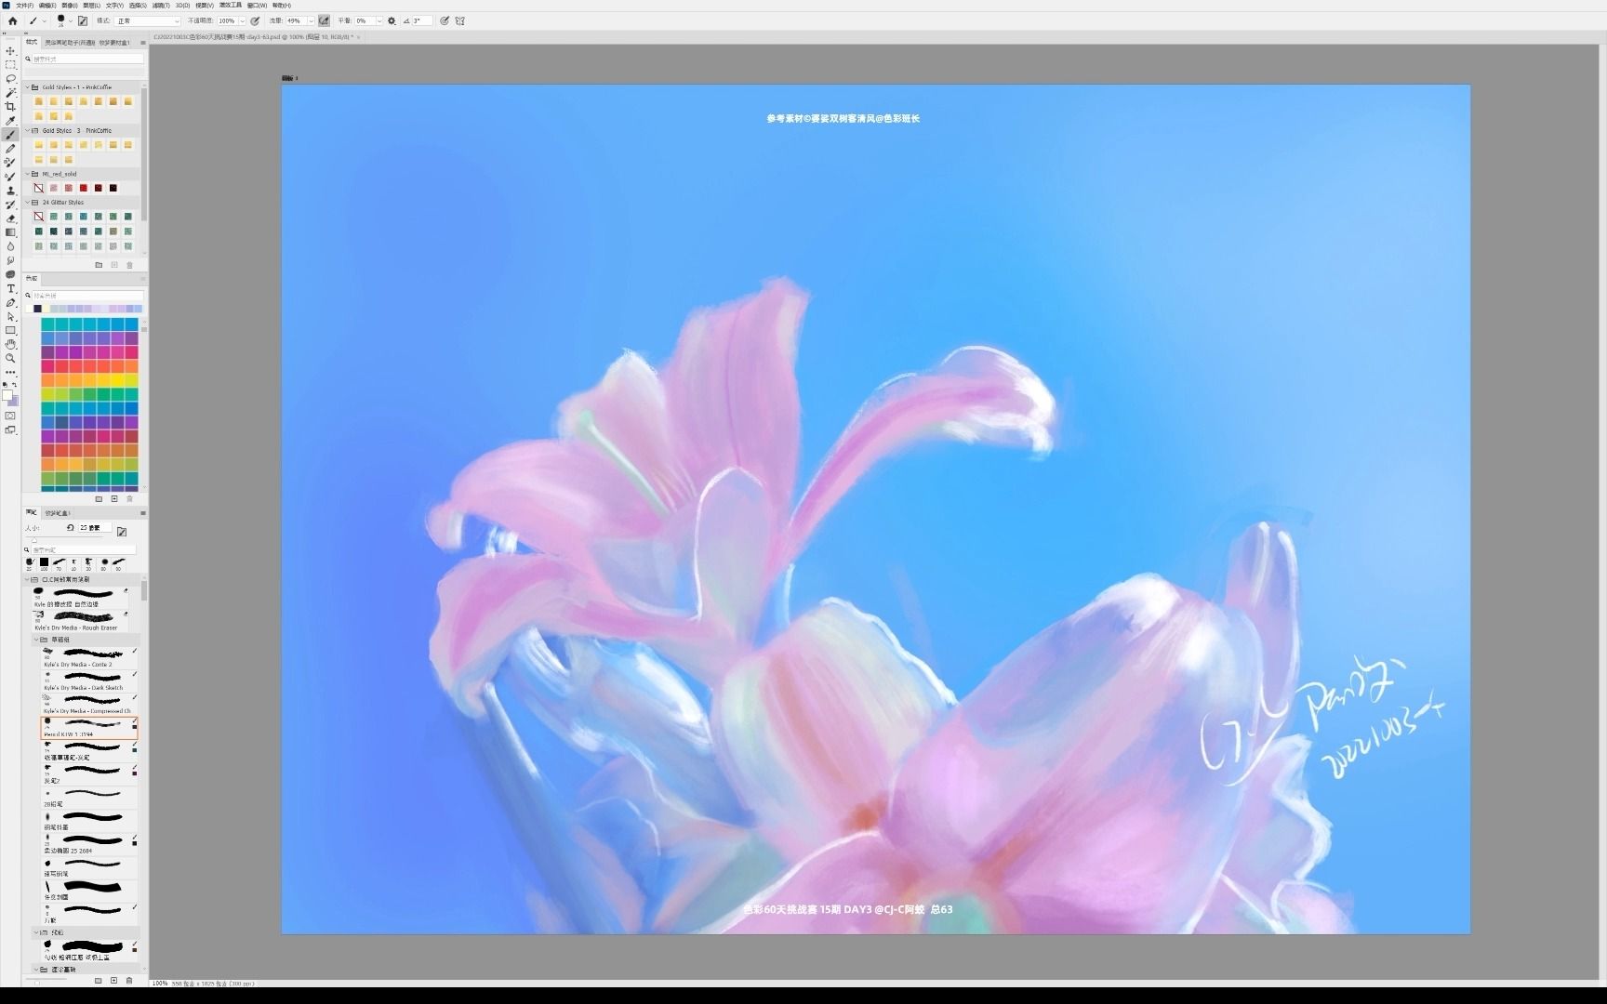The width and height of the screenshot is (1607, 1004).
Task: Select Kyle's Dry Media - Conte 2 brush
Action: (89, 657)
